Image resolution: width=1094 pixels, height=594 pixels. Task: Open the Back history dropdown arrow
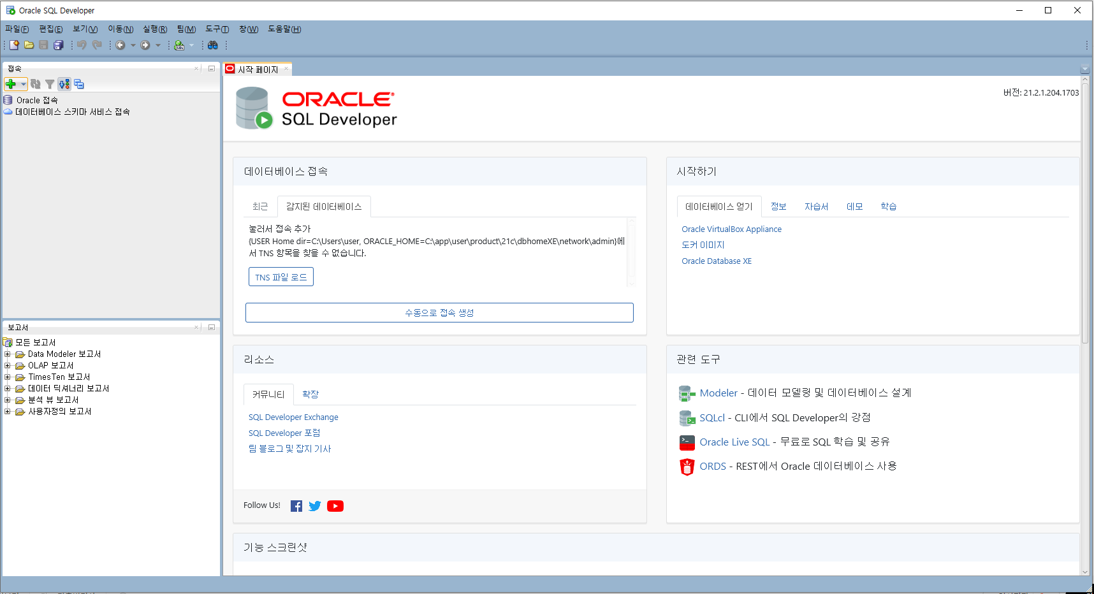[x=133, y=45]
